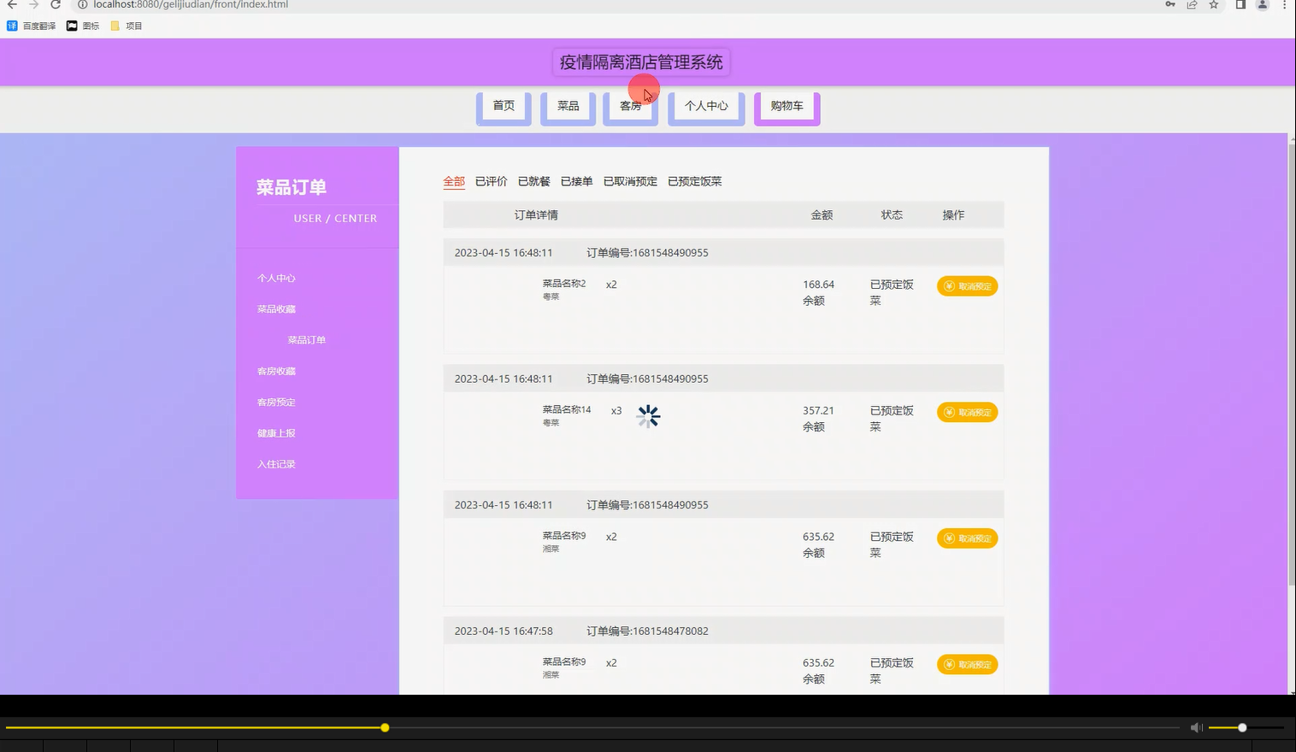Select the 已取消预定 order filter tab
The width and height of the screenshot is (1296, 752).
tap(631, 181)
